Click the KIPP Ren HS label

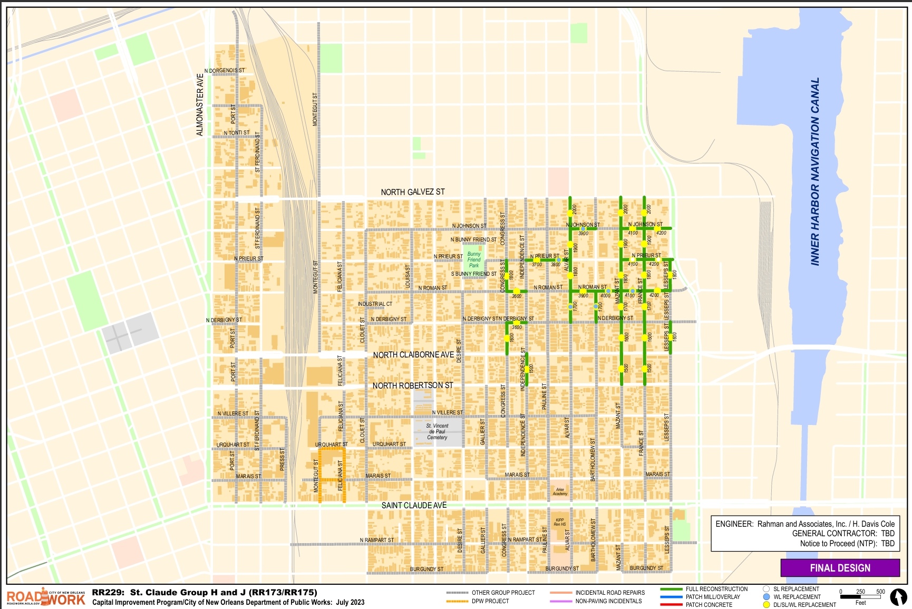coord(560,522)
